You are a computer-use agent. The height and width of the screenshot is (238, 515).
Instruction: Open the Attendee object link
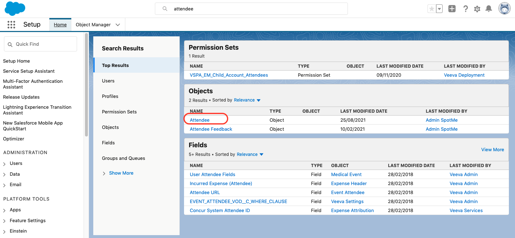point(200,120)
